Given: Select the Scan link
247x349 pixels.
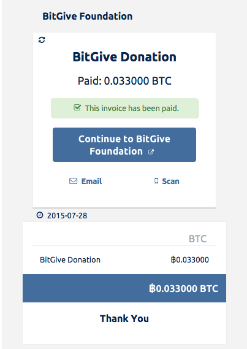Looking at the screenshot, I should (167, 181).
